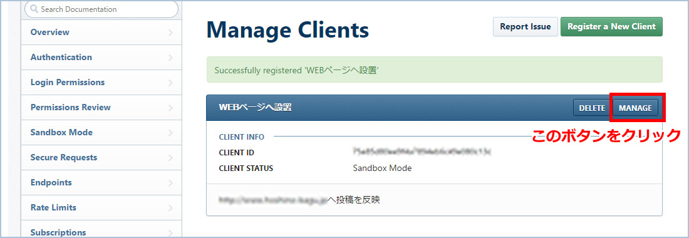Delete the WEBページへ設置 client
The height and width of the screenshot is (238, 689).
tap(592, 108)
